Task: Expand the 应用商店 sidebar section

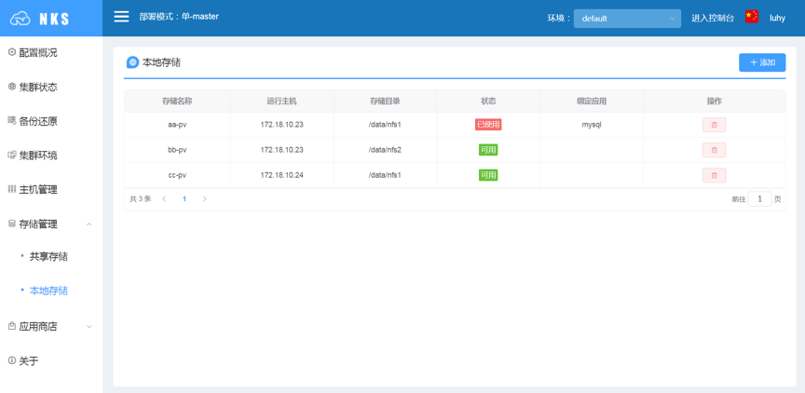Action: coord(51,326)
